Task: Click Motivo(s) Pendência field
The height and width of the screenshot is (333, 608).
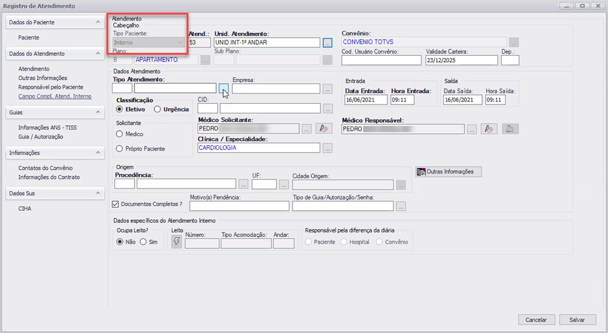Action: point(239,206)
